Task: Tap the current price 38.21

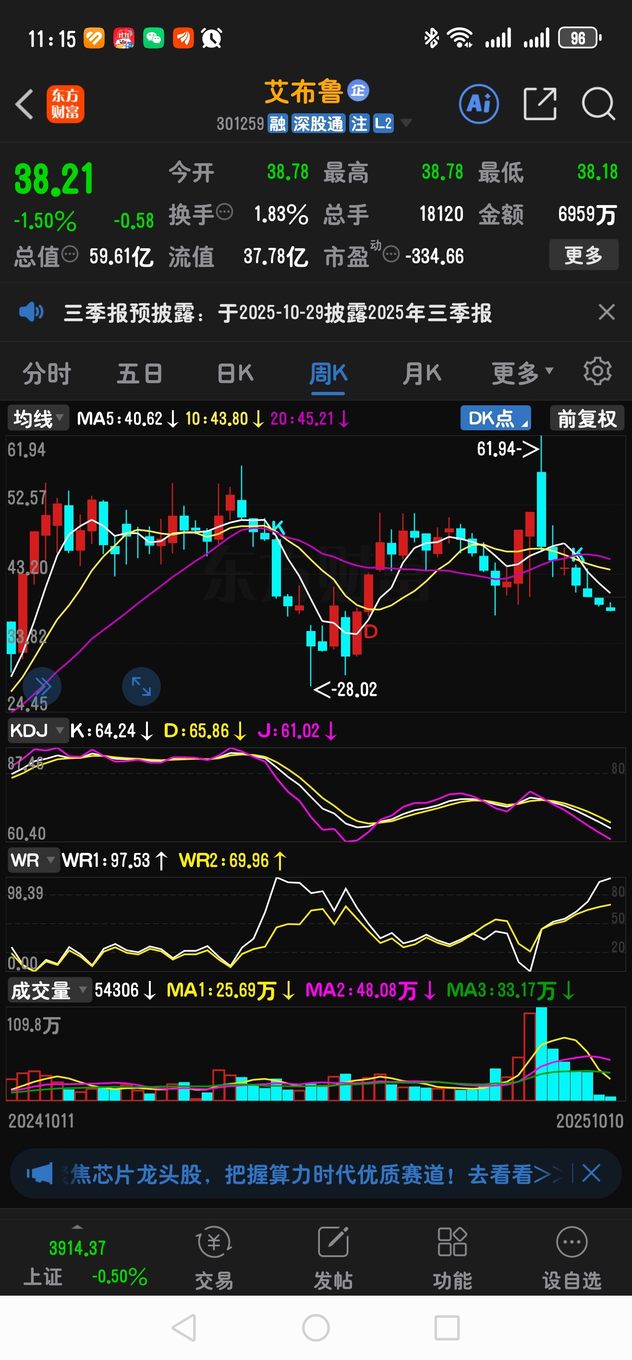Action: [54, 179]
